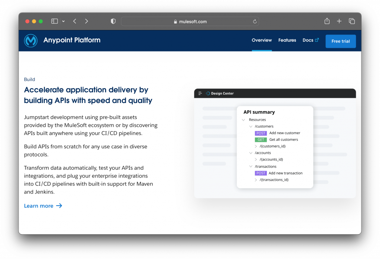Close the window with red button

coord(27,21)
